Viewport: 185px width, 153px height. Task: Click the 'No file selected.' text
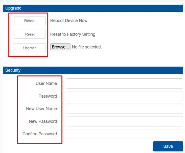pos(87,47)
